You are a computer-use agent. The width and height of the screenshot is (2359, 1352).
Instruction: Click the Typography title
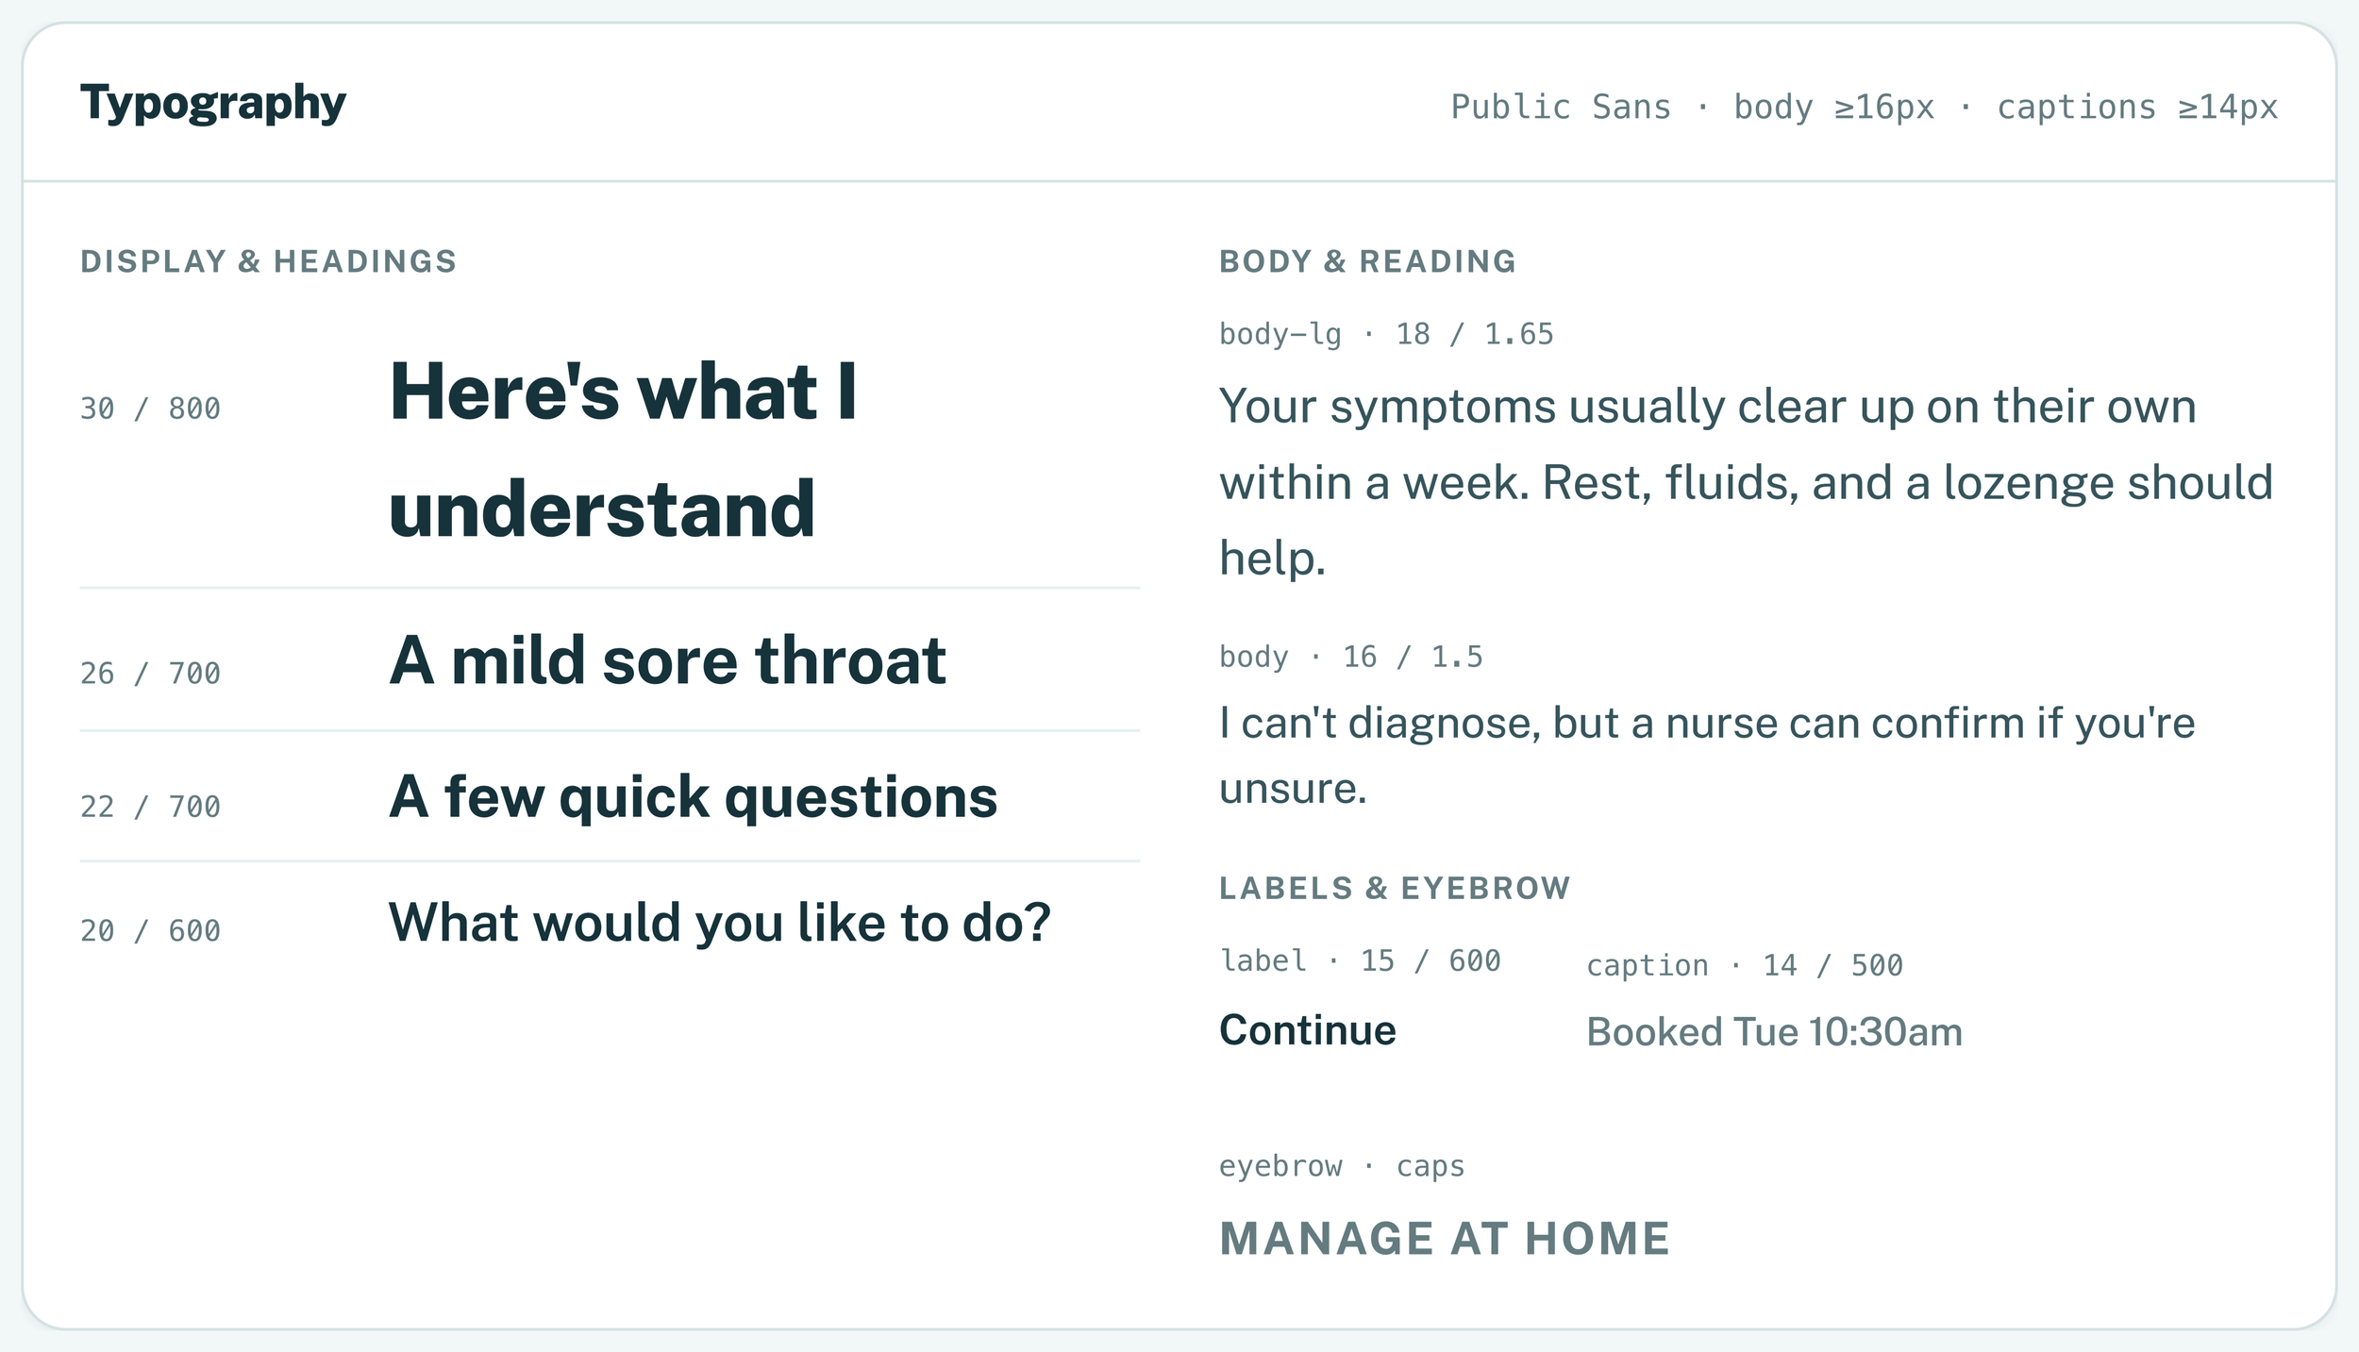(x=213, y=103)
